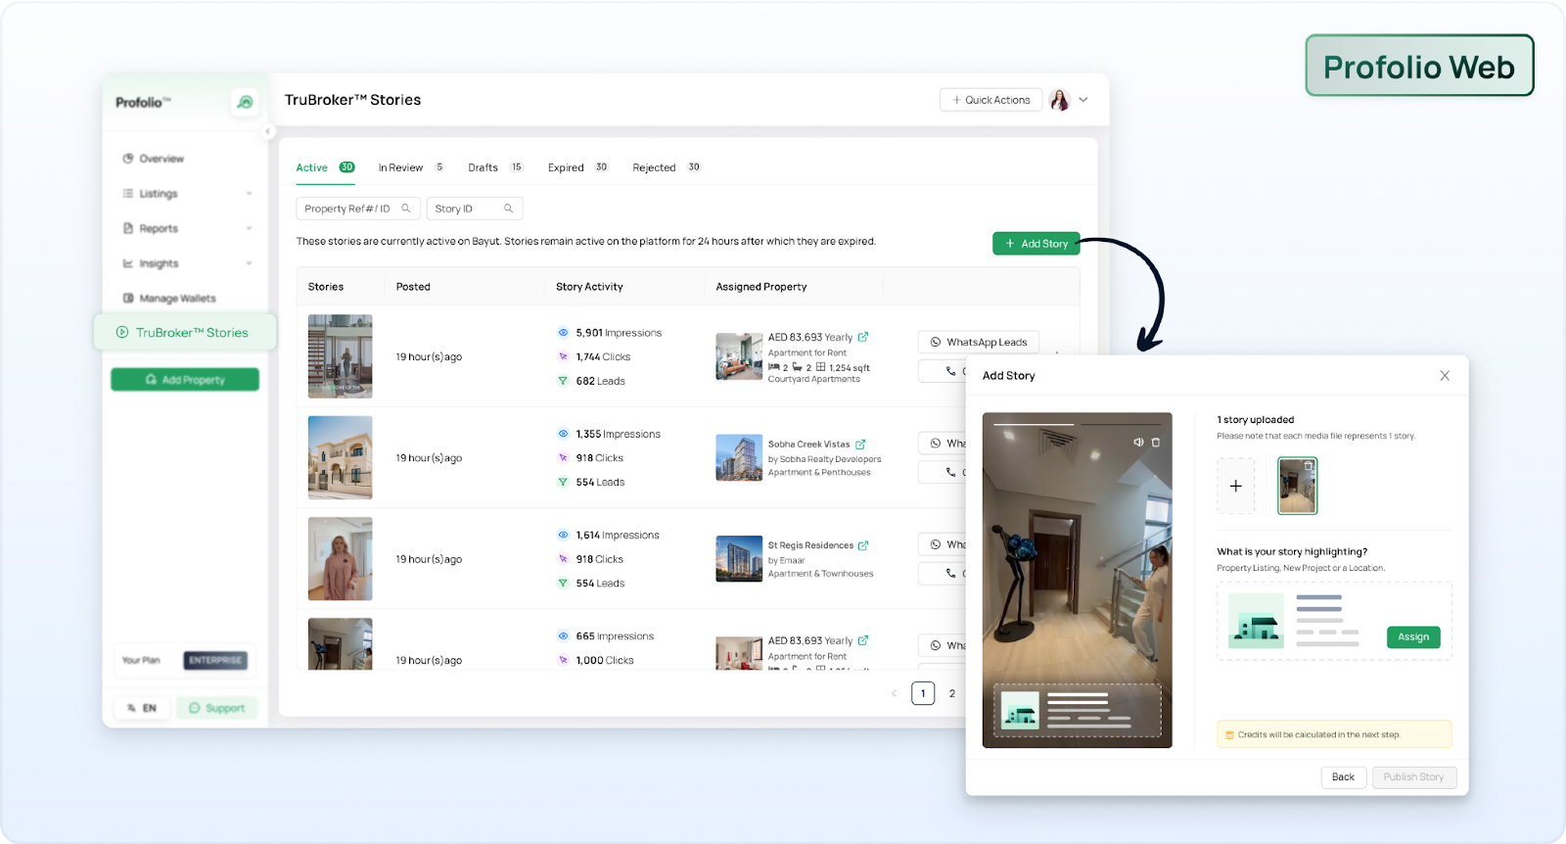Click the Sobha Creek Vistas property image

pos(739,458)
